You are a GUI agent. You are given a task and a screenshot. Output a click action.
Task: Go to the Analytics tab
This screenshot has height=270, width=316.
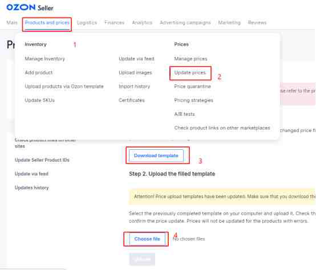coord(142,23)
